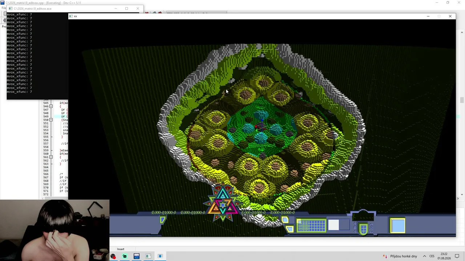This screenshot has width=465, height=261.
Task: Open the Windows notification center icon
Action: [x=457, y=256]
